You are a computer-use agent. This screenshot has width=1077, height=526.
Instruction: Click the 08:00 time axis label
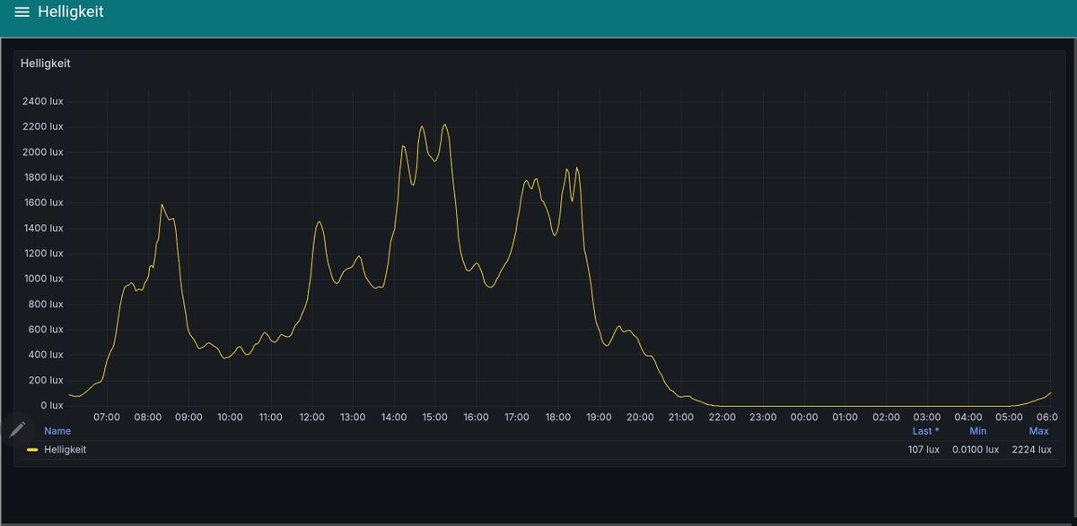(148, 418)
